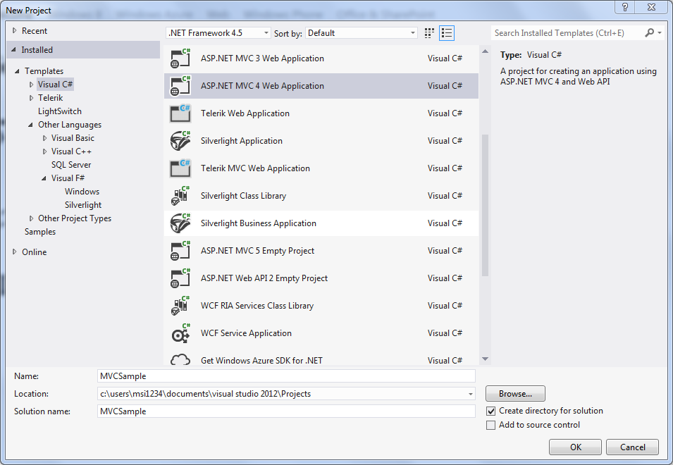Select Silverlight under Visual F#

pos(83,205)
